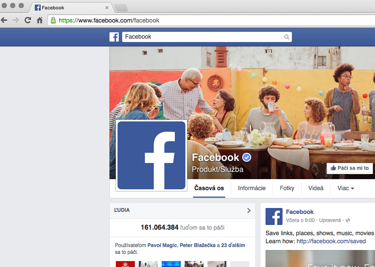Reload the page with refresh icon
Viewport: 375px width, 267px height.
(x=28, y=20)
